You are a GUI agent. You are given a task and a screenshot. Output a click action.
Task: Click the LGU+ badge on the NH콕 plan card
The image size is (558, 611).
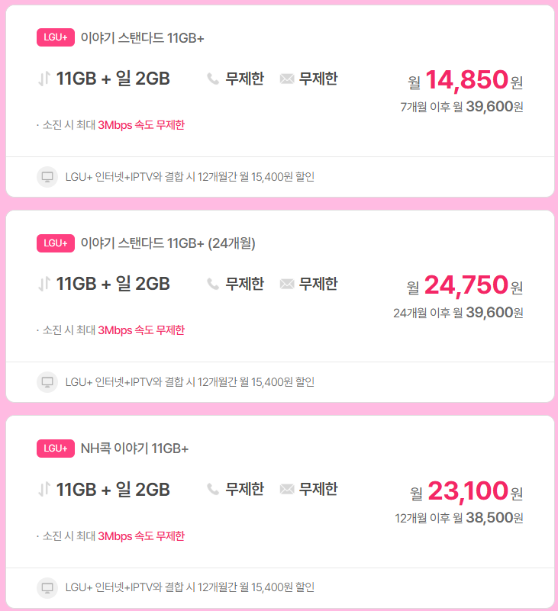pyautogui.click(x=55, y=449)
